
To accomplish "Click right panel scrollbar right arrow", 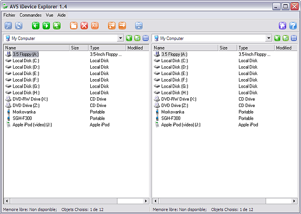I will (294, 201).
